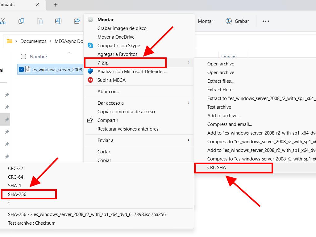Click the Cut scissors icon in toolbar
This screenshot has height=237, width=316.
3,21
